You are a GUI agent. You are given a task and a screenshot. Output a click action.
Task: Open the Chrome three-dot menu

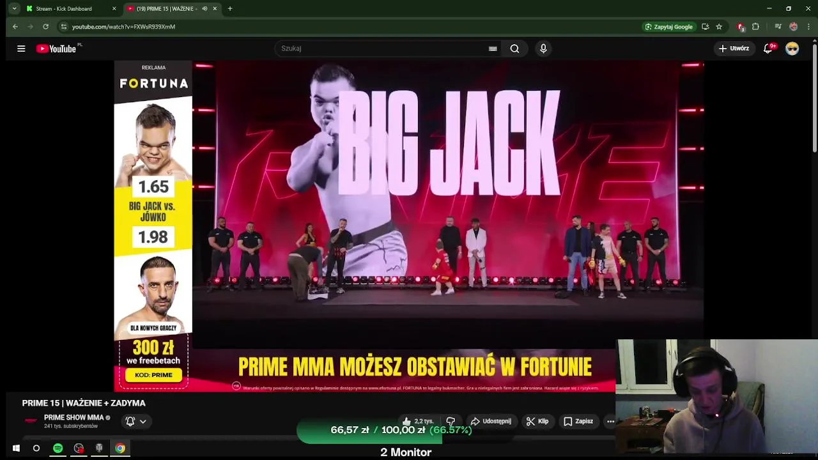[x=808, y=27]
